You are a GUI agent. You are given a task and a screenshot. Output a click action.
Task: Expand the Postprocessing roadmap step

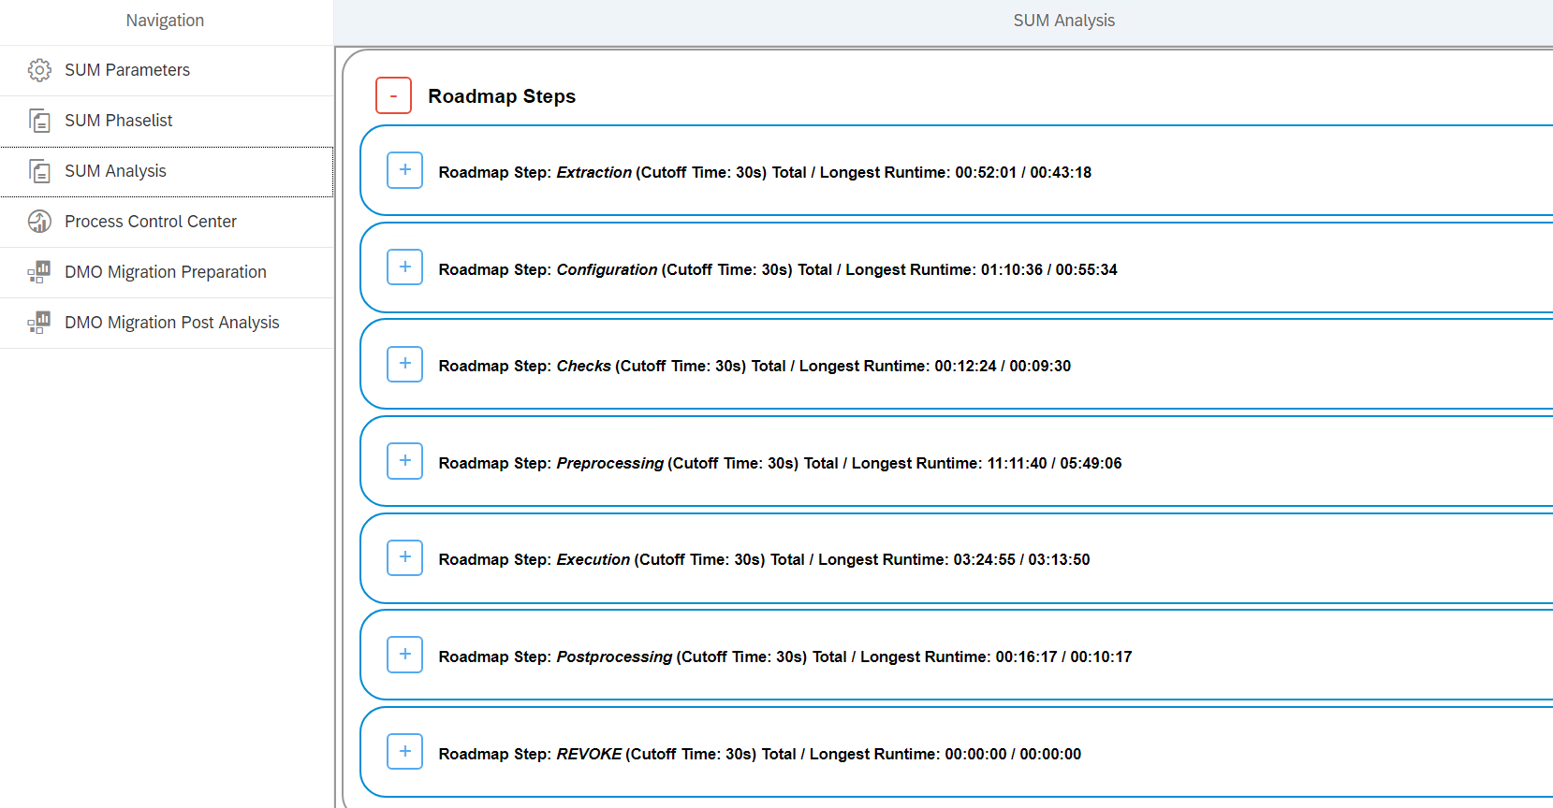tap(405, 655)
